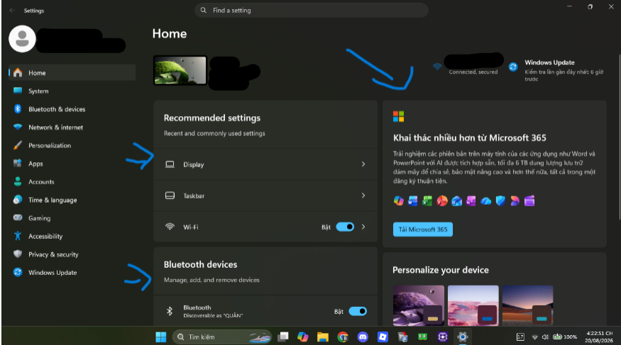Click the back arrow beside Settings title
This screenshot has width=621, height=345.
12,11
